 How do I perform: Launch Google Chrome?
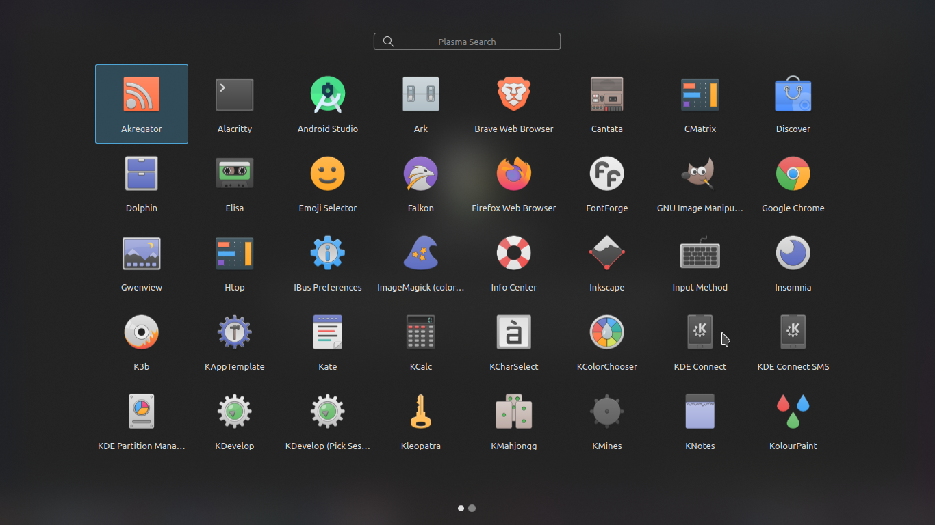[793, 183]
